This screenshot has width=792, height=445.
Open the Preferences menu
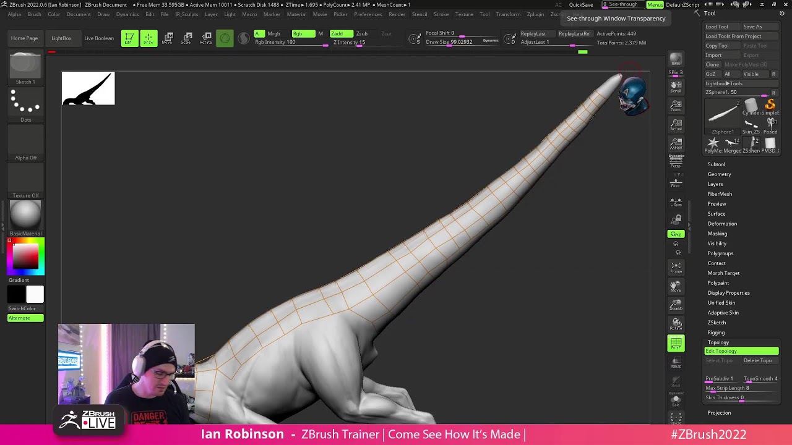[368, 14]
